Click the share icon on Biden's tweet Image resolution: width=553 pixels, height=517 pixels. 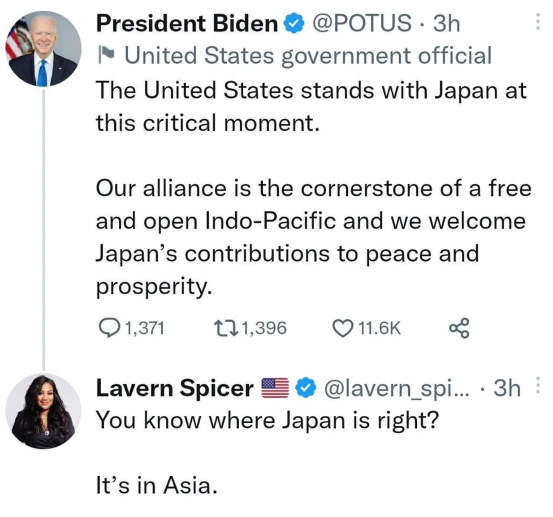459,328
